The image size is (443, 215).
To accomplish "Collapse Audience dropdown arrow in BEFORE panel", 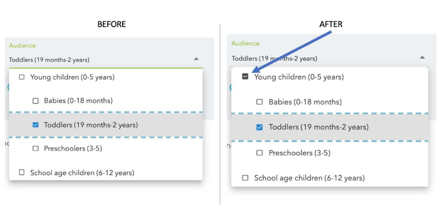I will (196, 59).
